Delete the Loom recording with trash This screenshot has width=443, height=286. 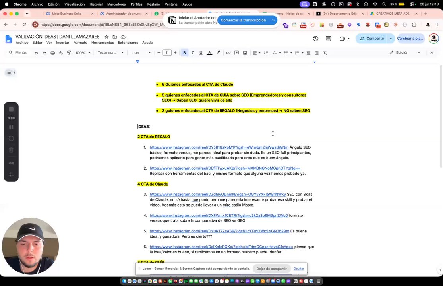[11, 150]
